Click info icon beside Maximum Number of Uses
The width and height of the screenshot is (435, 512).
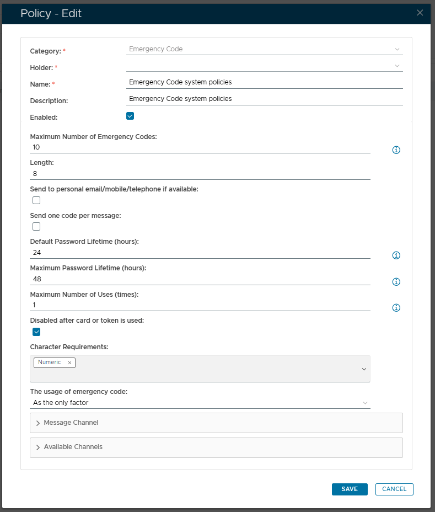[x=396, y=308]
